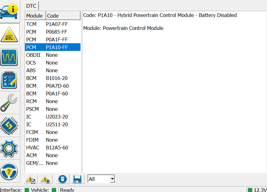
Task: Sort list by Module column header
Action: tap(35, 16)
